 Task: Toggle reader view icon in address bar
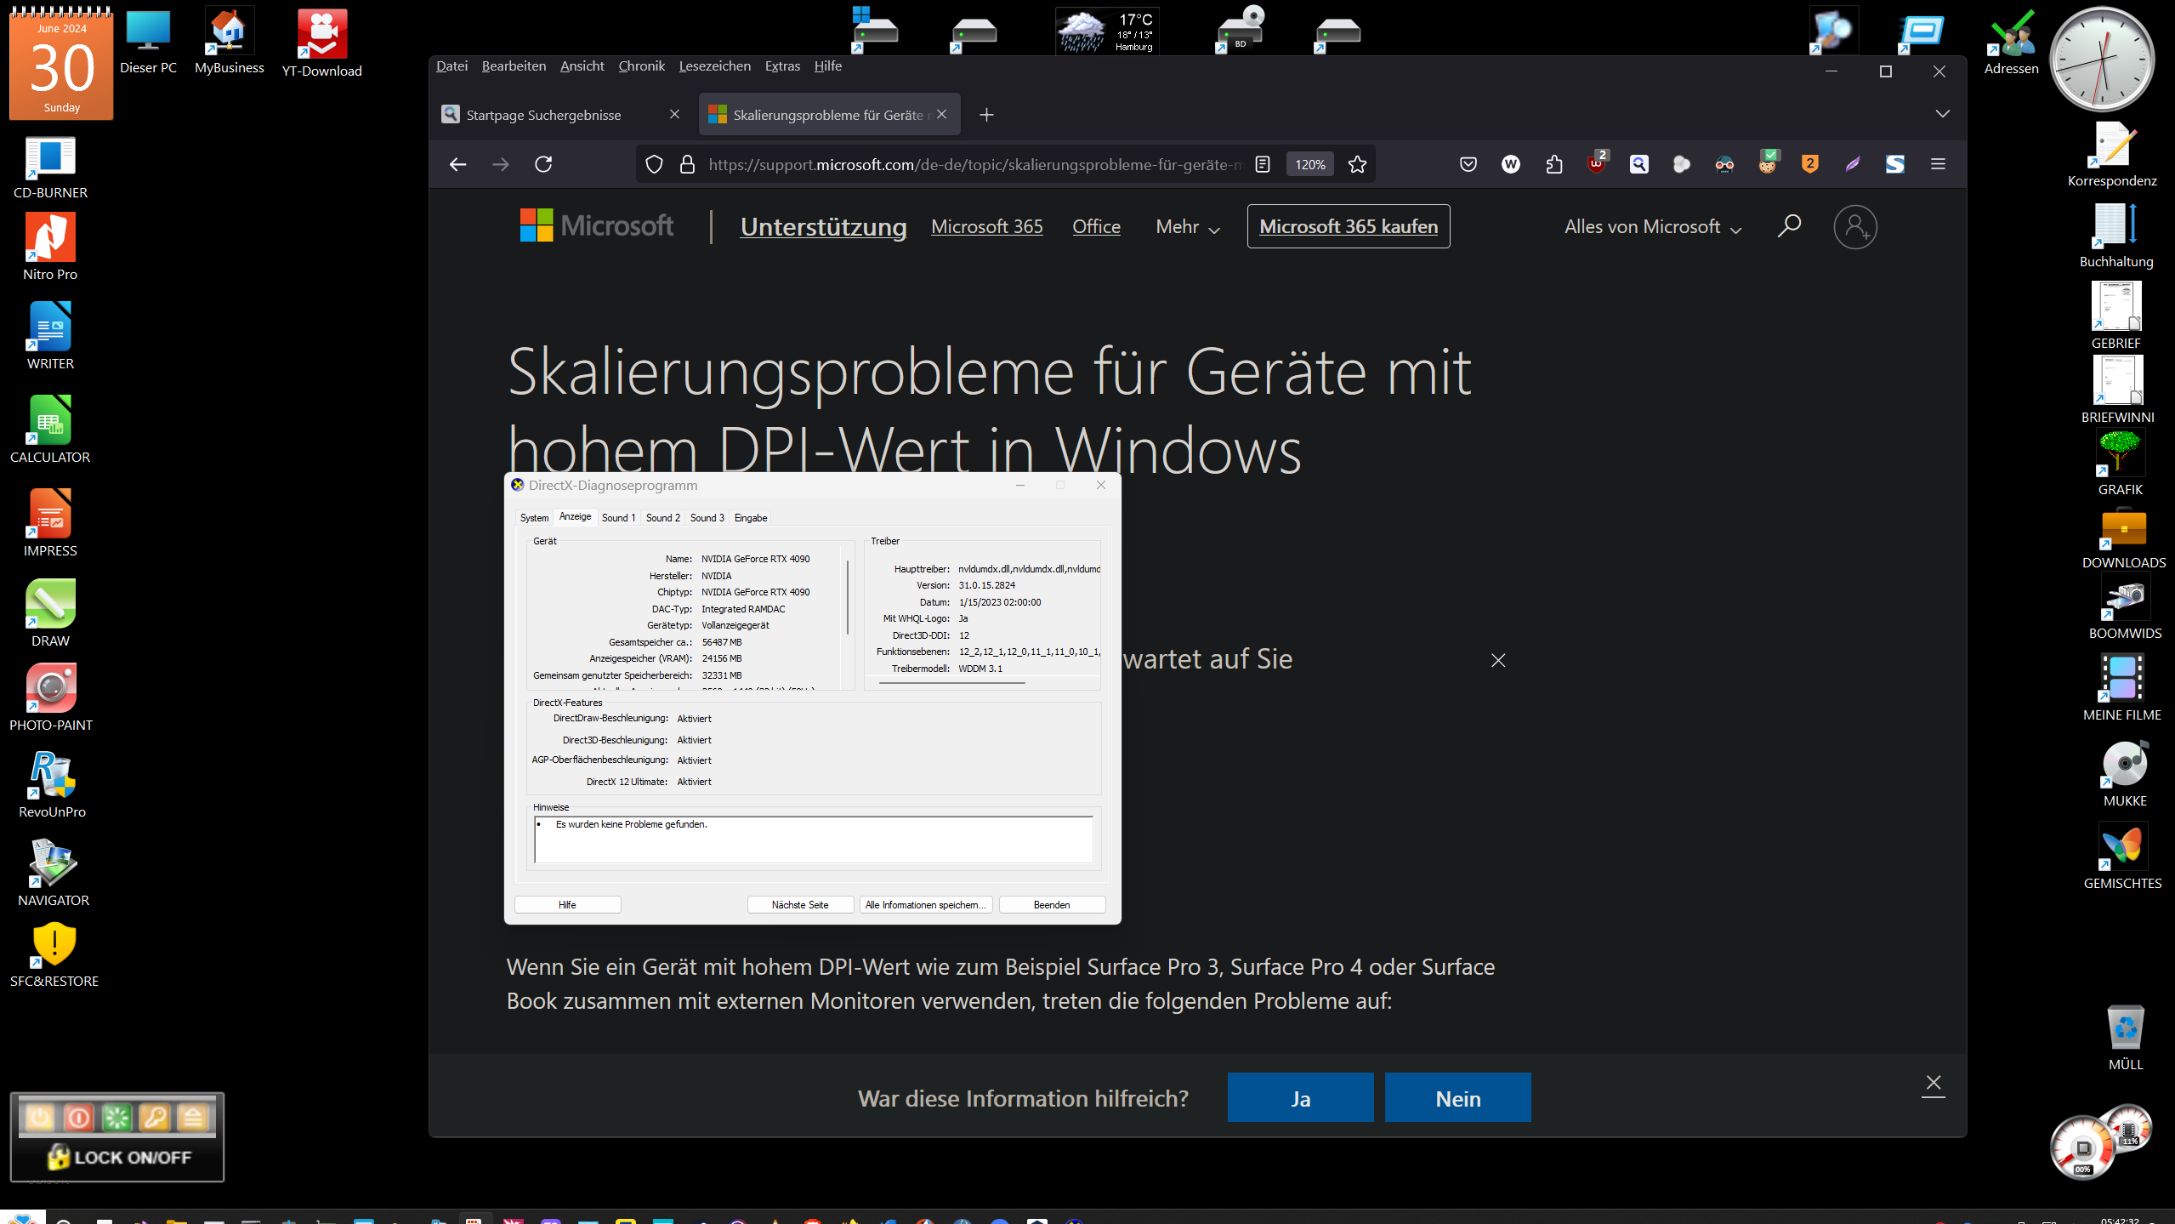pyautogui.click(x=1263, y=164)
